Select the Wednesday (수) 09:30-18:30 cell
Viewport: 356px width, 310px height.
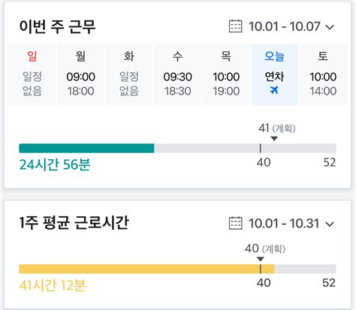click(x=177, y=74)
